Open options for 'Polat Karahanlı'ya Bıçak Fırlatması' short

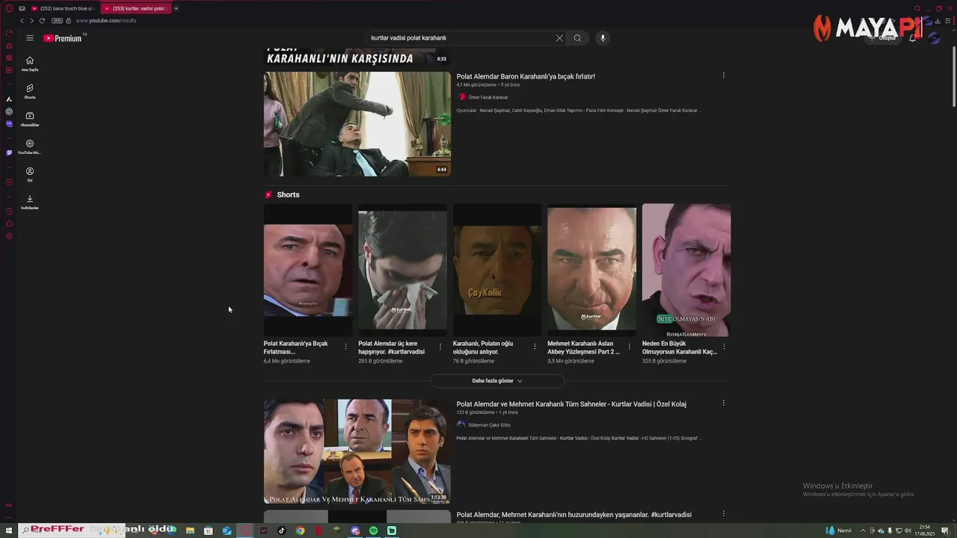pos(345,347)
